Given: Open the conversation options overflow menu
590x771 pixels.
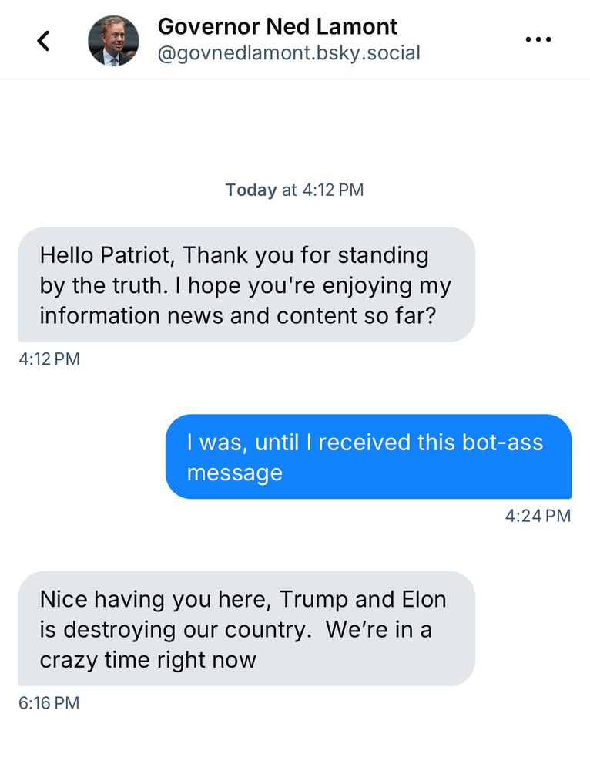Looking at the screenshot, I should coord(538,39).
